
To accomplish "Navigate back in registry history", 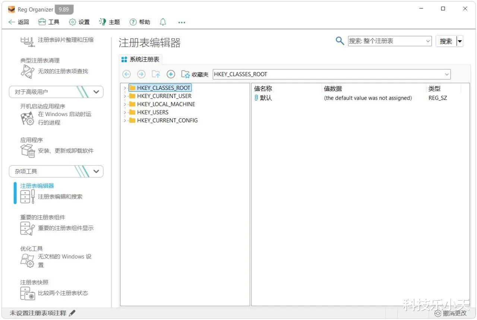I will pyautogui.click(x=127, y=74).
